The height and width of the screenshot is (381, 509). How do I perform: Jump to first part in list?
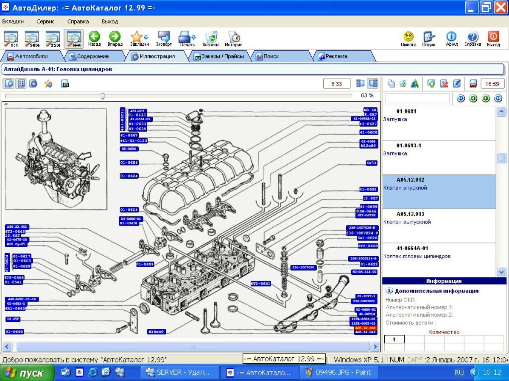coord(460,99)
